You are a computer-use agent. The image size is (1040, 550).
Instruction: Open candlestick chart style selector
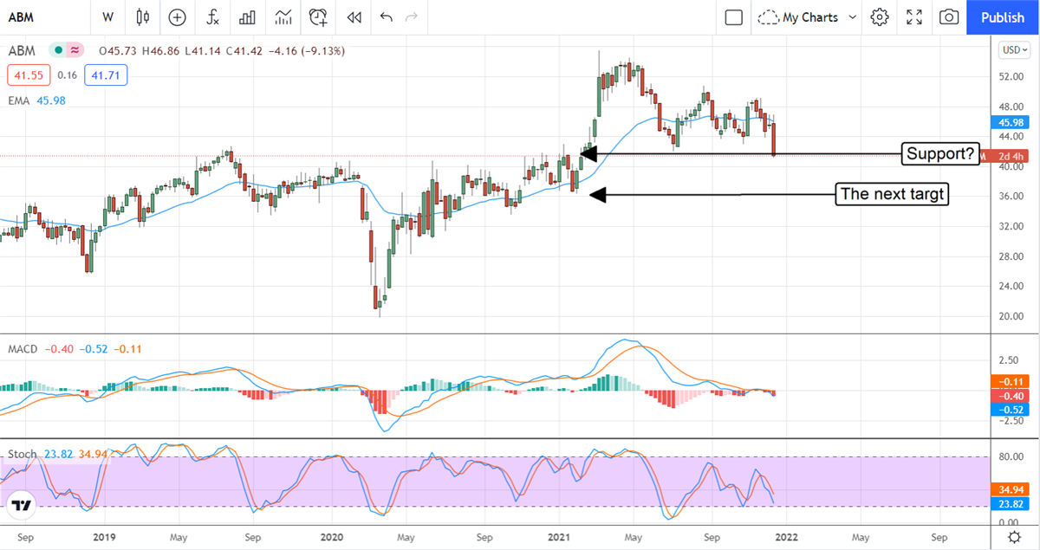coord(143,16)
